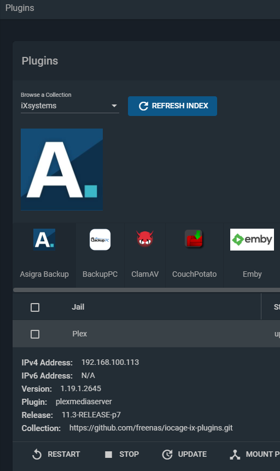
Task: Click the CouchPotato label text
Action: 194,274
